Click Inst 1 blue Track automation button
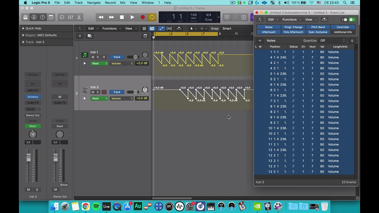This screenshot has height=213, width=379. [117, 57]
